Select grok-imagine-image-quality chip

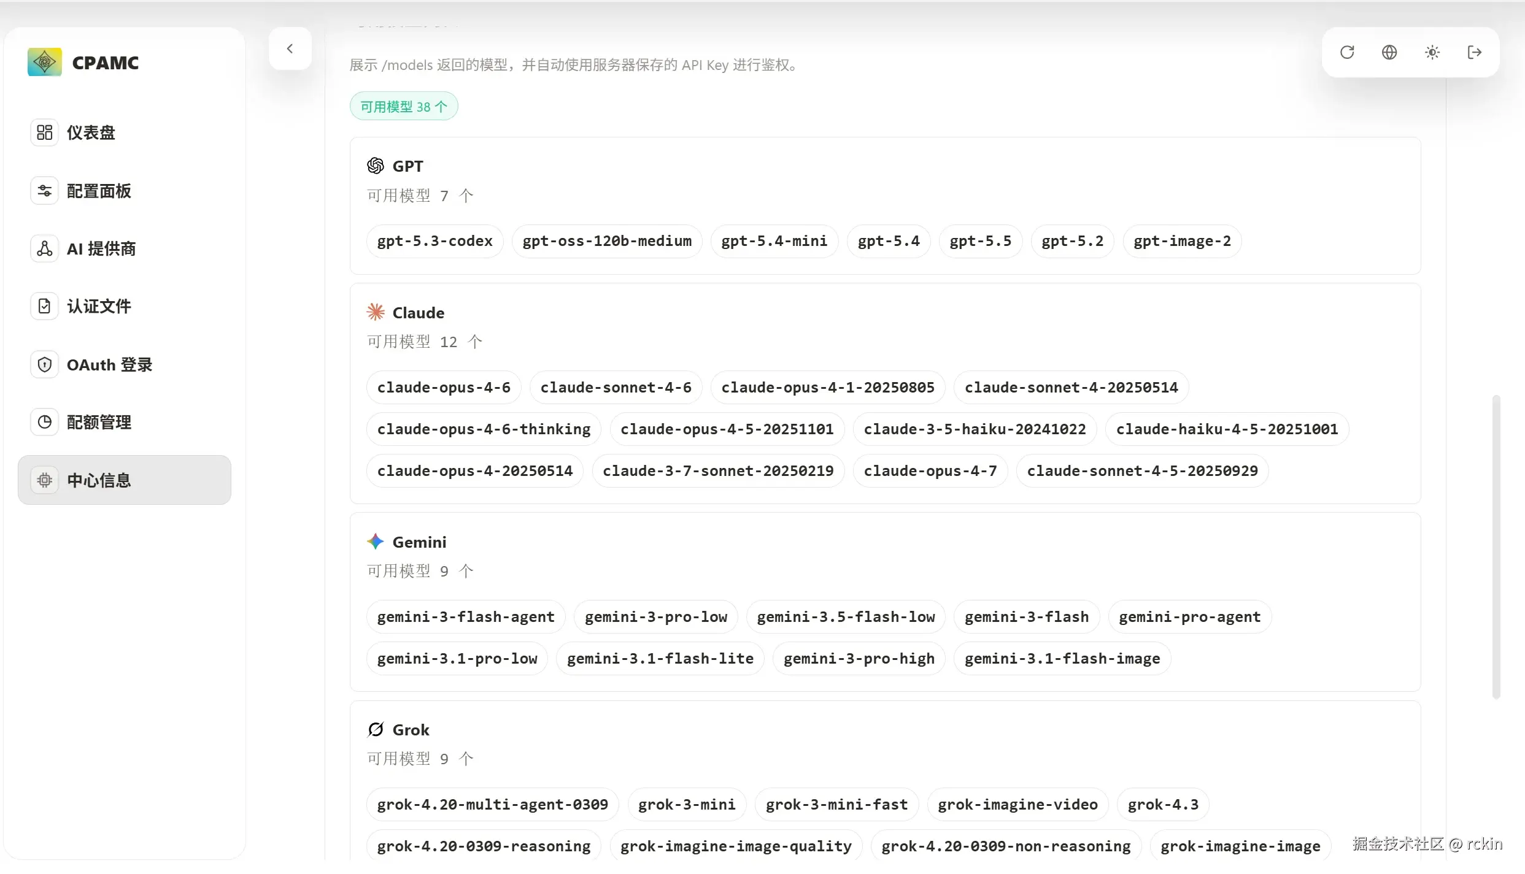click(x=736, y=846)
